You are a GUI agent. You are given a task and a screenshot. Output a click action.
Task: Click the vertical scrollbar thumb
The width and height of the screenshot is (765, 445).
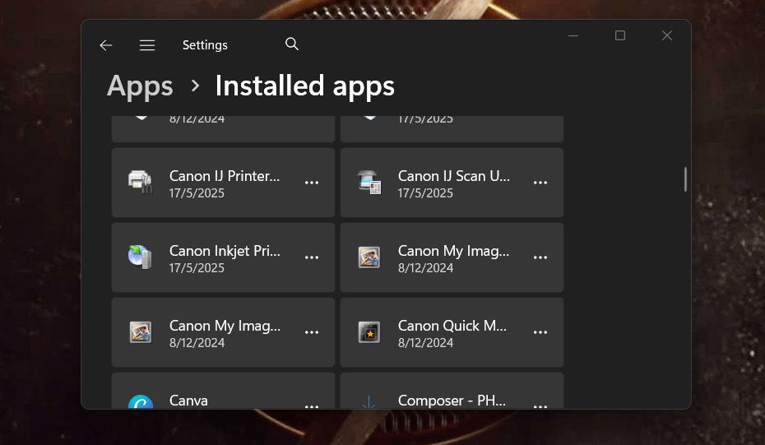(685, 179)
